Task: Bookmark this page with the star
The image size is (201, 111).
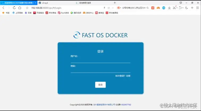Action: click(27, 8)
